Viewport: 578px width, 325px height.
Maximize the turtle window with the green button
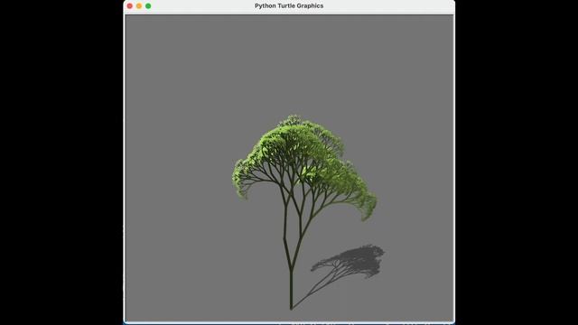click(x=148, y=6)
